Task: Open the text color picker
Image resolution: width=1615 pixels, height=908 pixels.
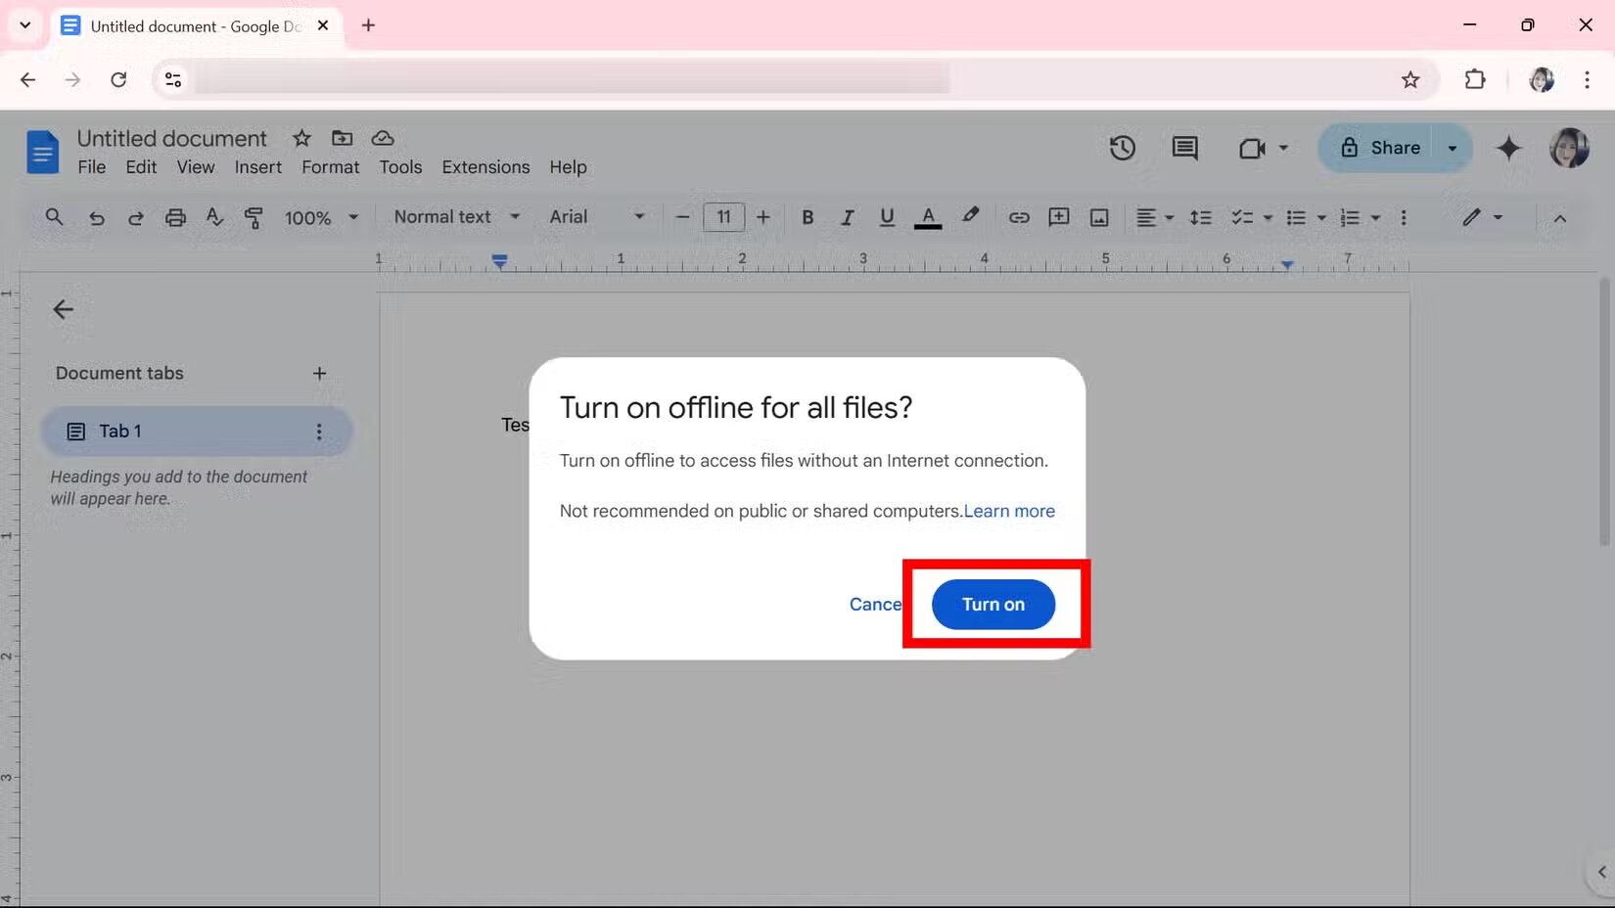Action: point(927,217)
